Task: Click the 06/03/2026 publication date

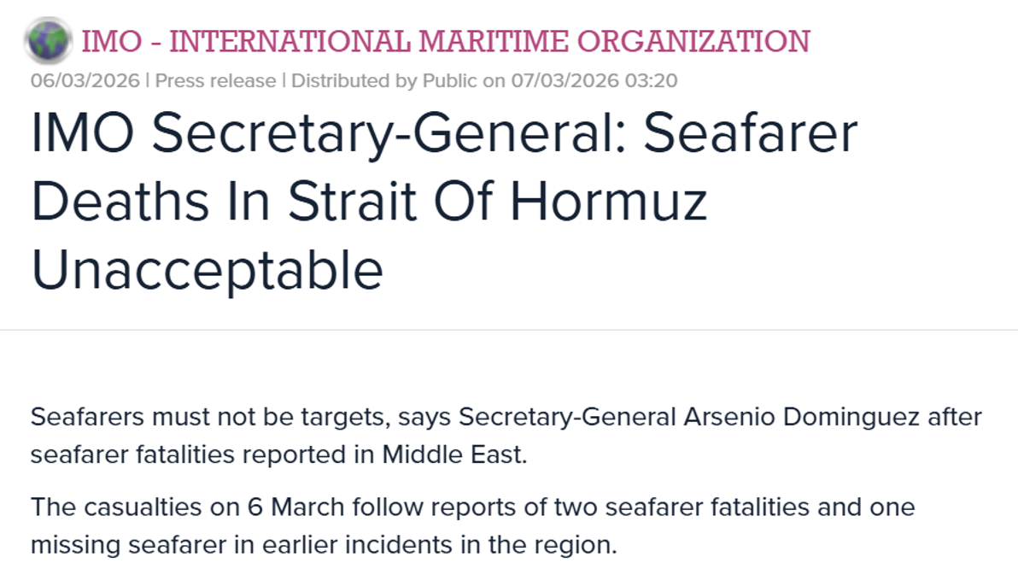Action: (x=85, y=81)
